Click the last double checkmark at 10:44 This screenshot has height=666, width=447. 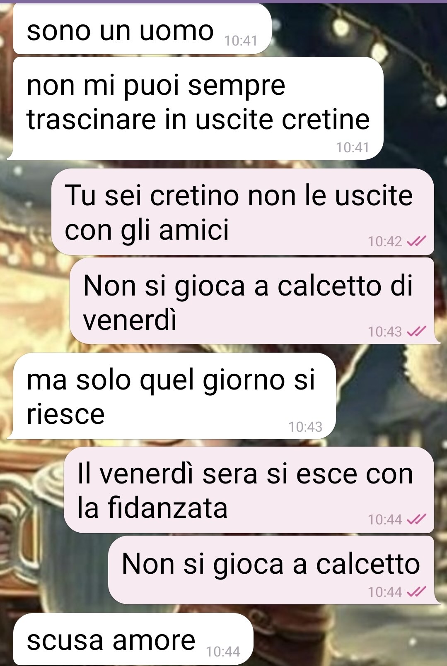click(417, 592)
